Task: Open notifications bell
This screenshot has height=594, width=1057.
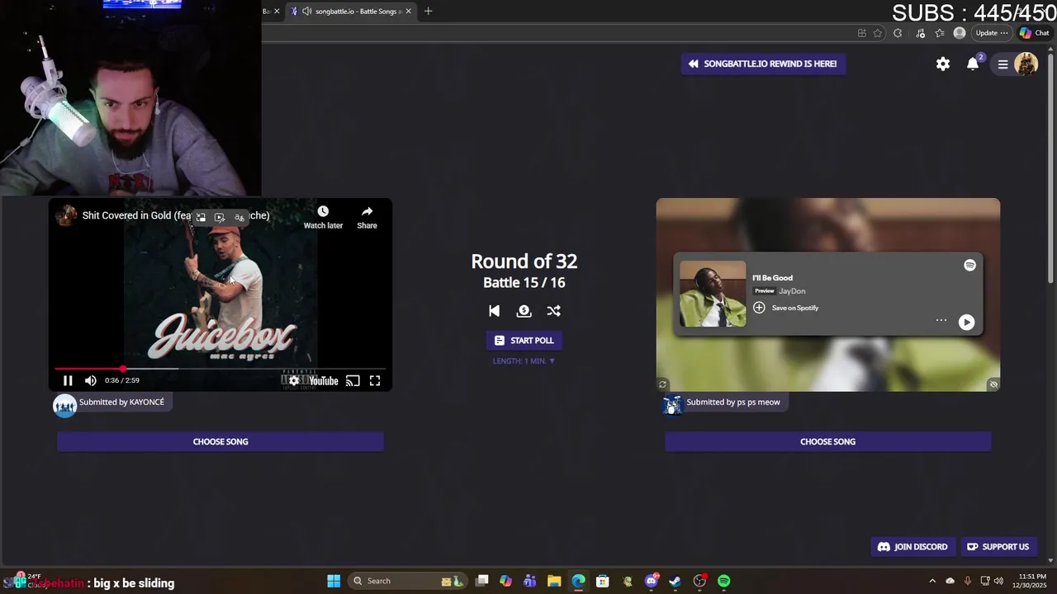Action: click(974, 64)
